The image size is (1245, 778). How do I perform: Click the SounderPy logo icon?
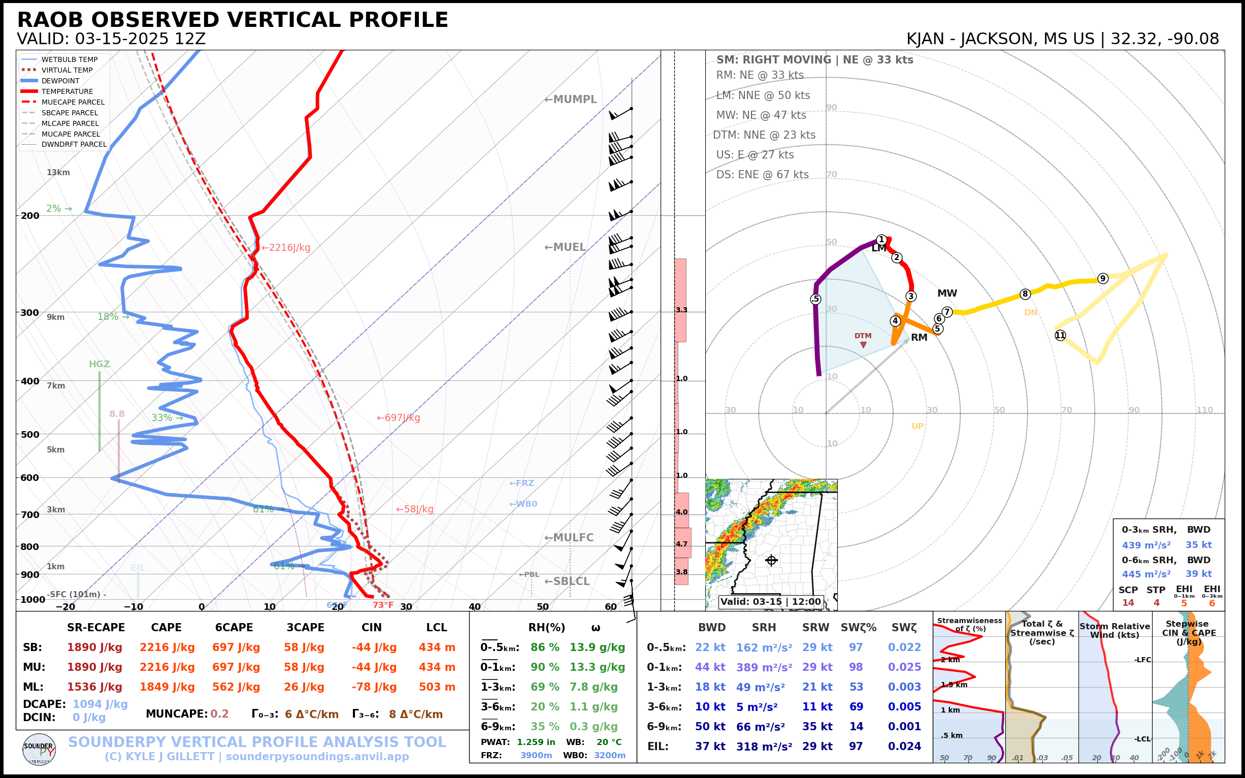[x=39, y=750]
